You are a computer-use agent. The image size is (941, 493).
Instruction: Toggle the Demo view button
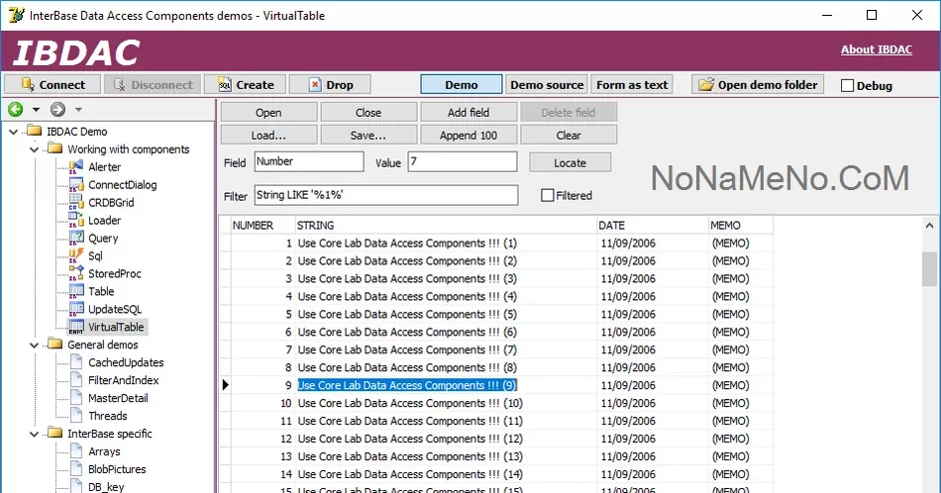tap(461, 84)
